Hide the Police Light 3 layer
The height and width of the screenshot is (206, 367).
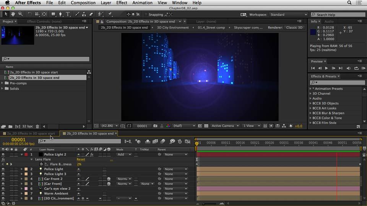tap(3, 174)
